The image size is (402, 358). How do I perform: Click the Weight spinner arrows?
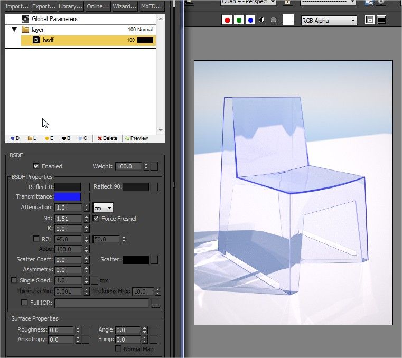(146, 166)
